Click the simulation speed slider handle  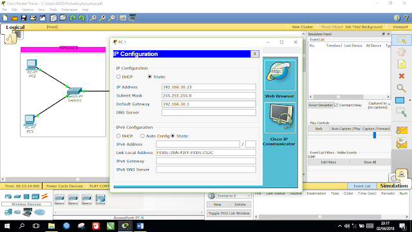pyautogui.click(x=375, y=135)
